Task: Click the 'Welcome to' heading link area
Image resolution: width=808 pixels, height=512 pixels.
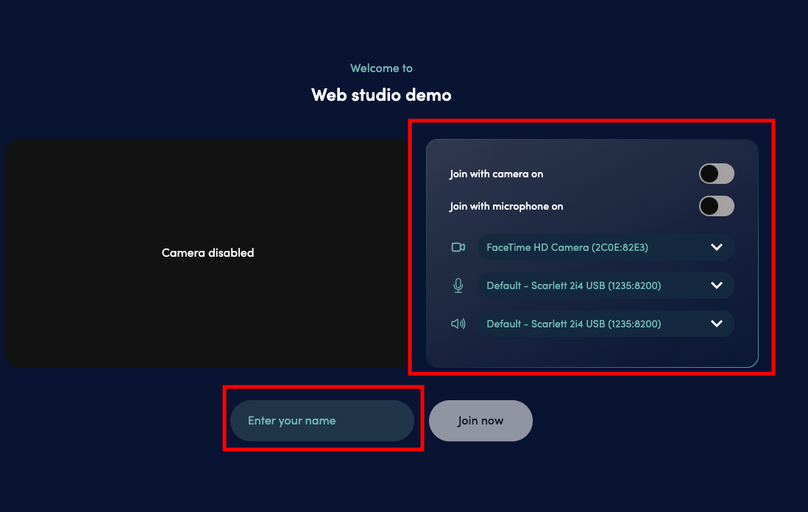Action: pyautogui.click(x=381, y=68)
